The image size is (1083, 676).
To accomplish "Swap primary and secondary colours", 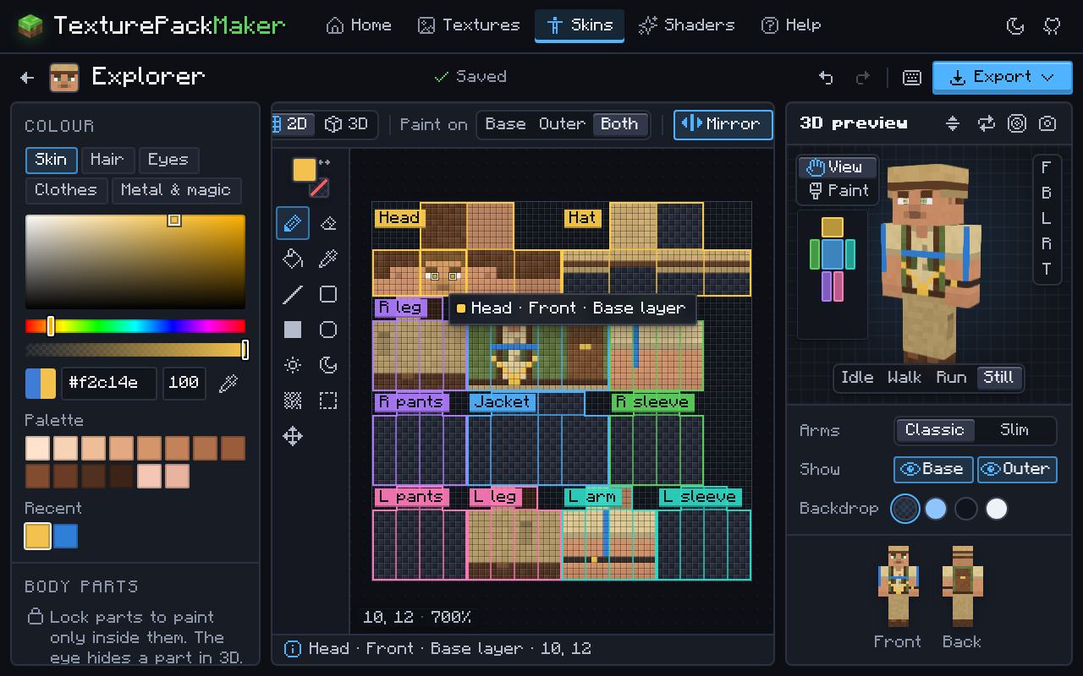I will [x=325, y=162].
